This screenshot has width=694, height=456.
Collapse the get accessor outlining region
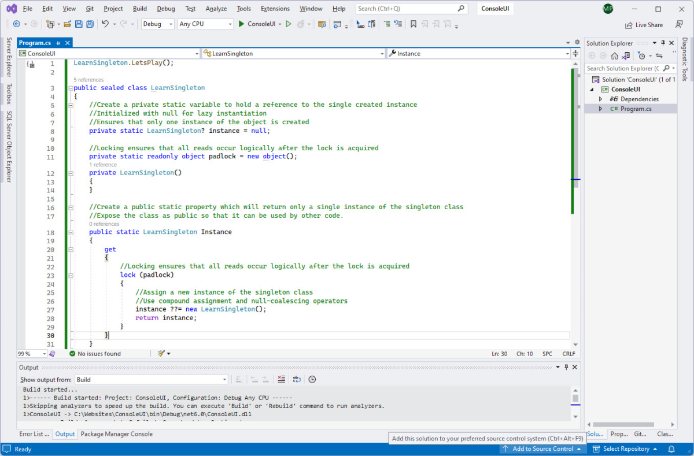tap(71, 250)
